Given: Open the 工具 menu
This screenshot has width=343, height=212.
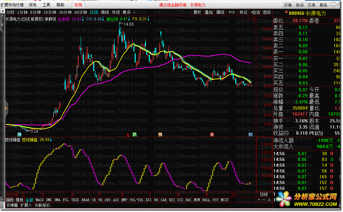Looking at the screenshot, I should [x=46, y=4].
